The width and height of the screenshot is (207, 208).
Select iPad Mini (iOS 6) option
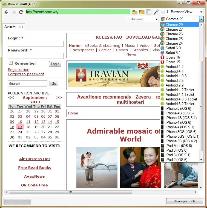[x=179, y=146]
